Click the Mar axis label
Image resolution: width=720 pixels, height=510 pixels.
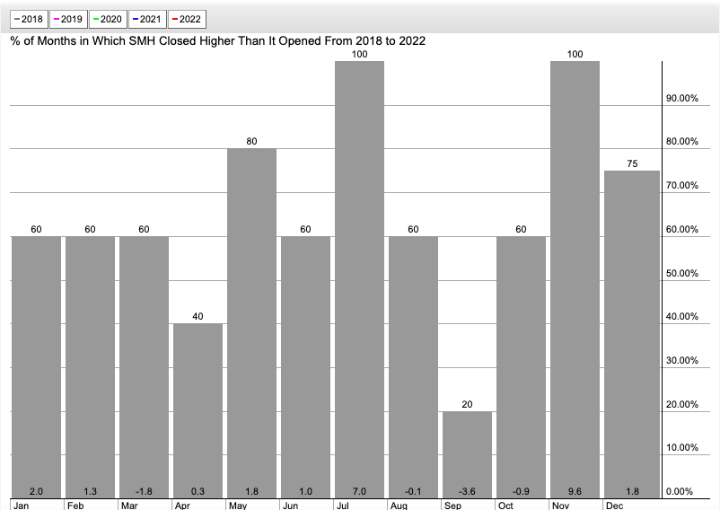[129, 506]
